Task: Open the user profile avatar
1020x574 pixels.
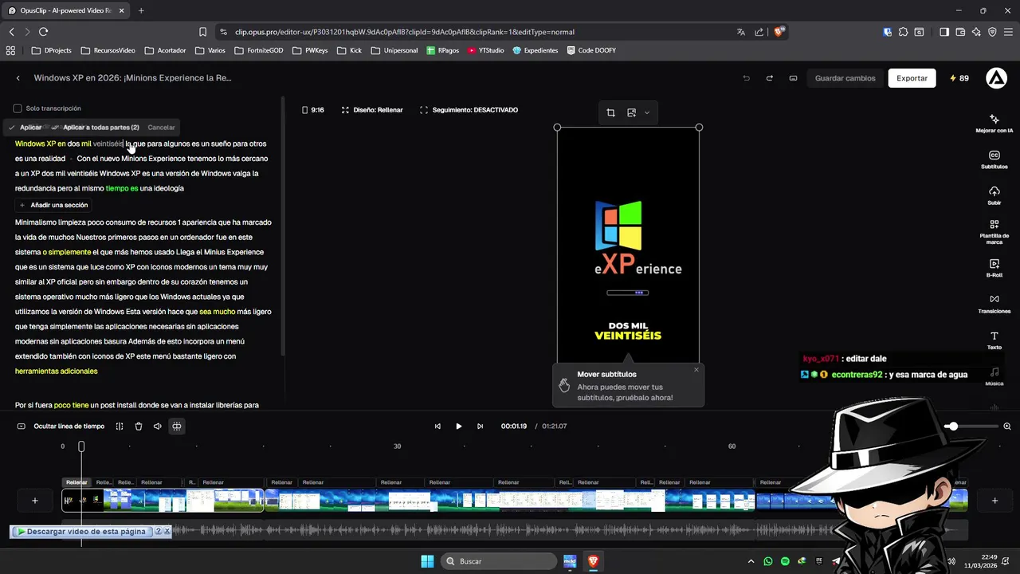Action: (996, 78)
